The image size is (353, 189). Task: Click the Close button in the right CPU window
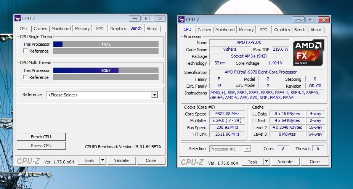click(314, 162)
